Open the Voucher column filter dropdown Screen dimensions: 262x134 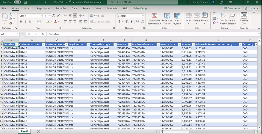(x=17, y=44)
